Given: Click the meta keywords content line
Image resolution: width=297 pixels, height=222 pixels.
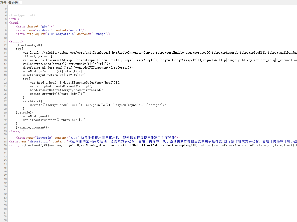Looking at the screenshot, I should pos(98,138).
